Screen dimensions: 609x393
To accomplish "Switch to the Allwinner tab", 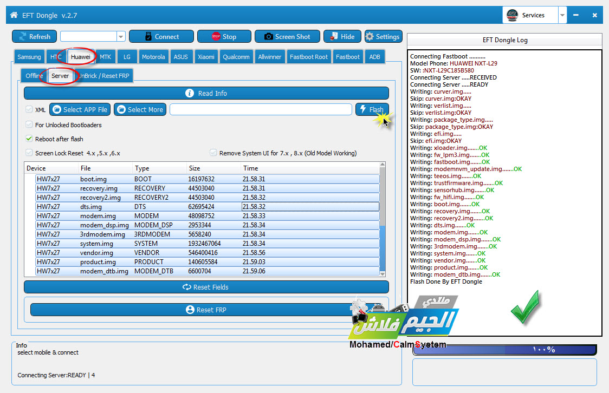I will (x=269, y=57).
